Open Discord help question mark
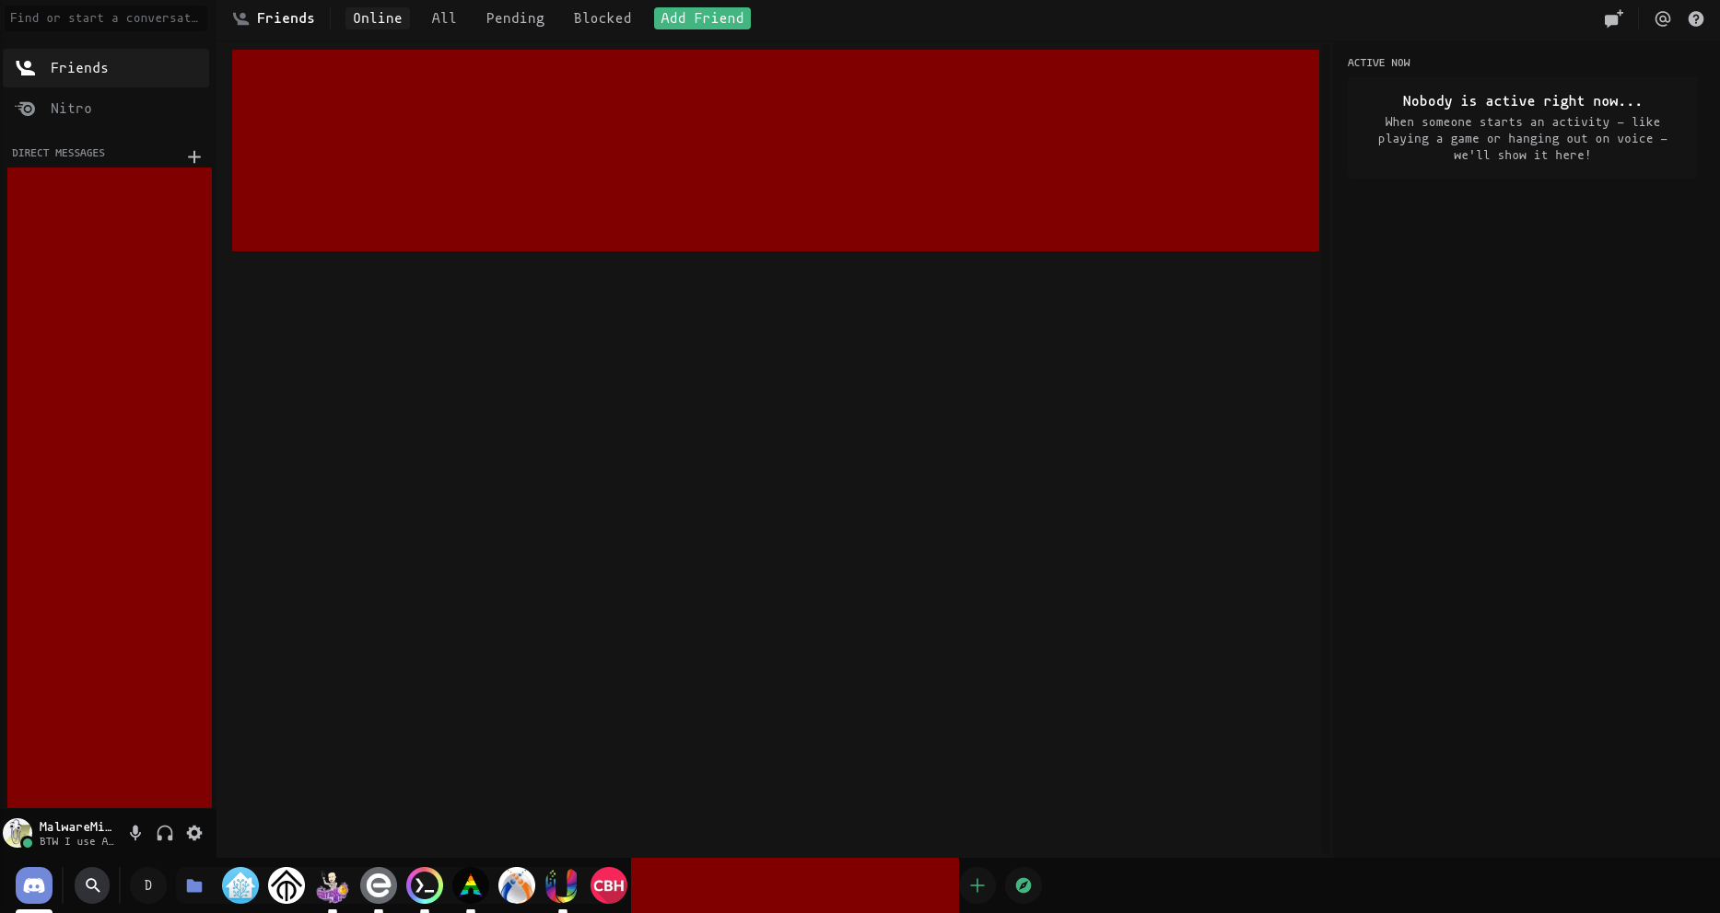1720x913 pixels. 1696,18
